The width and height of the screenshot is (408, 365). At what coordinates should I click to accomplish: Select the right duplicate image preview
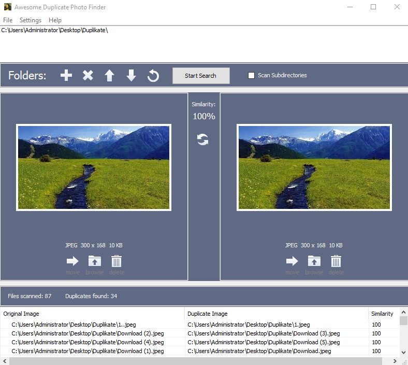pos(314,167)
